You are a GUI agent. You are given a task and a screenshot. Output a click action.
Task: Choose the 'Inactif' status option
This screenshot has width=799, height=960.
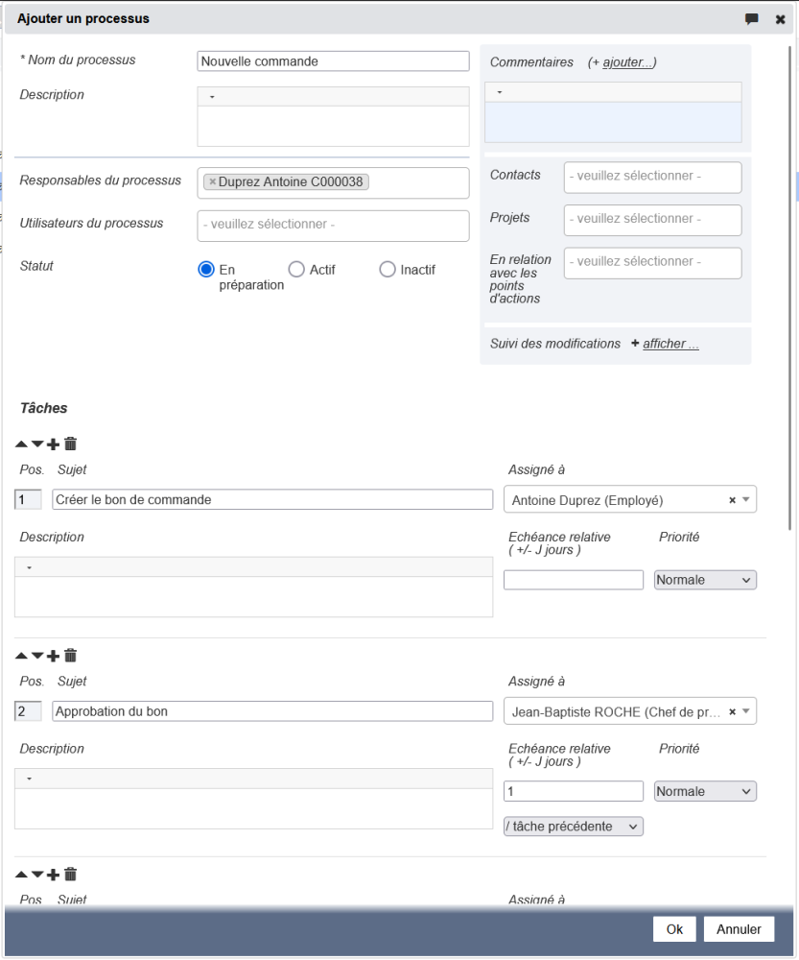pos(388,270)
